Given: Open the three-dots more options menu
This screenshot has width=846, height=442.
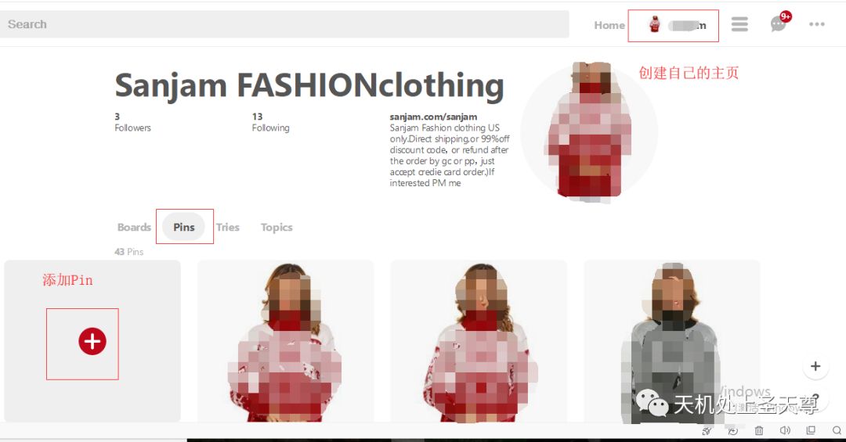Looking at the screenshot, I should point(817,24).
